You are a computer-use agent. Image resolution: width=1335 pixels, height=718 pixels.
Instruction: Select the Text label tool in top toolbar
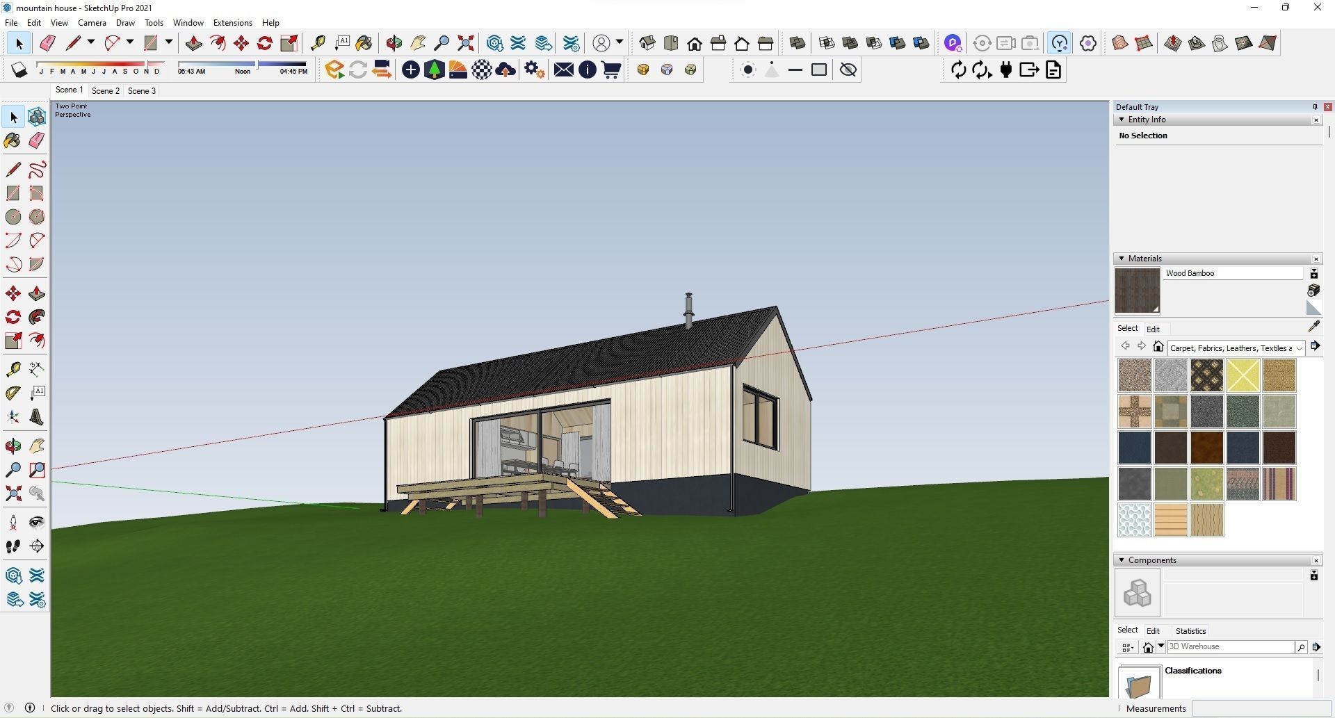(341, 43)
